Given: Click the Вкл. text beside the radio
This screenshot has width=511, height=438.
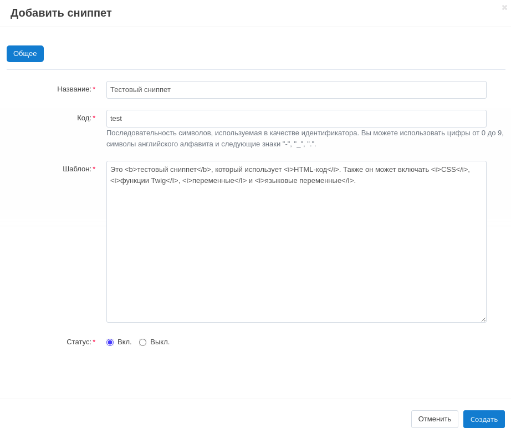Looking at the screenshot, I should pos(125,342).
